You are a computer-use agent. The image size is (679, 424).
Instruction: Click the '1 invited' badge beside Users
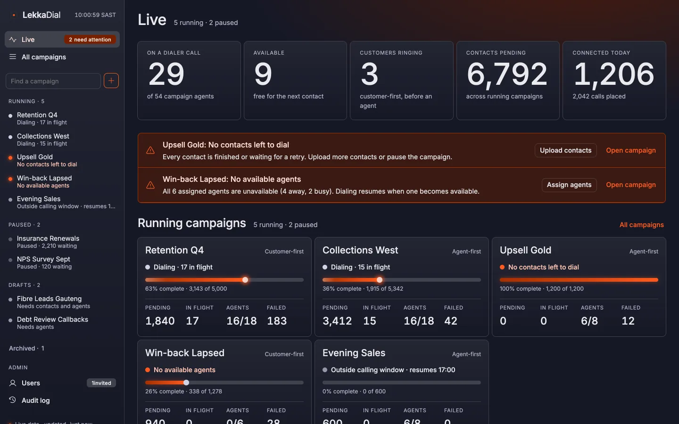[x=101, y=383]
